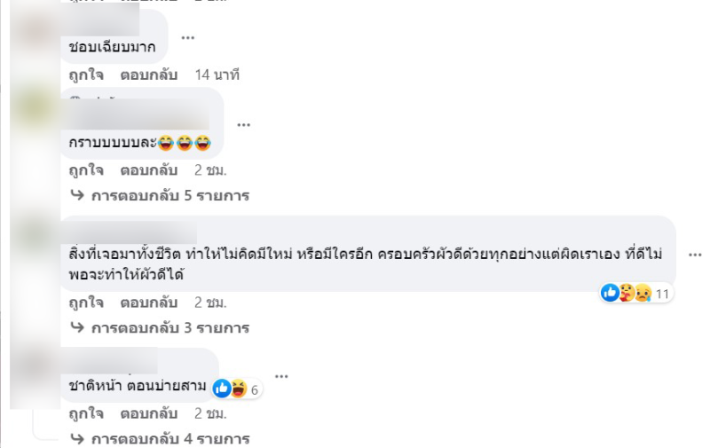
Task: Click the reply arrow icon beside 4 replies
Action: (x=77, y=438)
